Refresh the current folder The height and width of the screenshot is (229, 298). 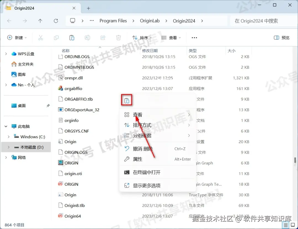pyautogui.click(x=56, y=21)
